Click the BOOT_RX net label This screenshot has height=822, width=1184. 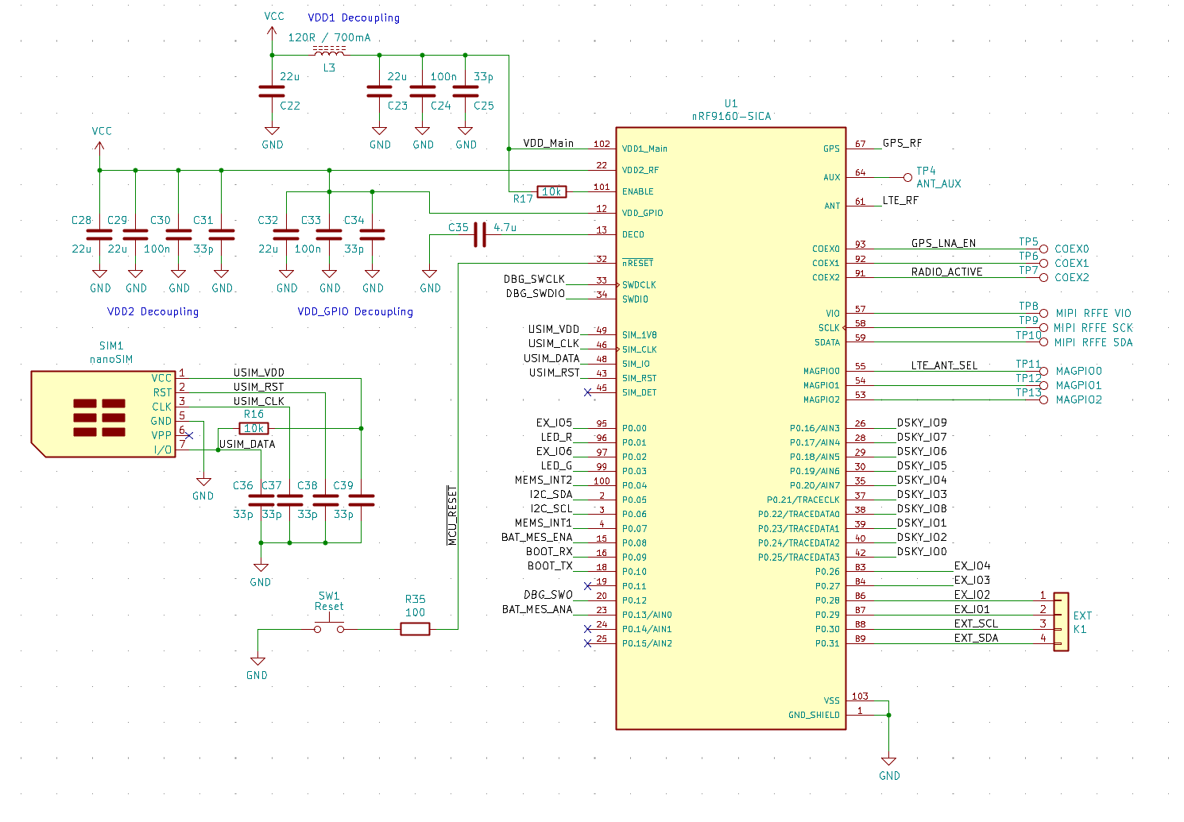pos(549,551)
